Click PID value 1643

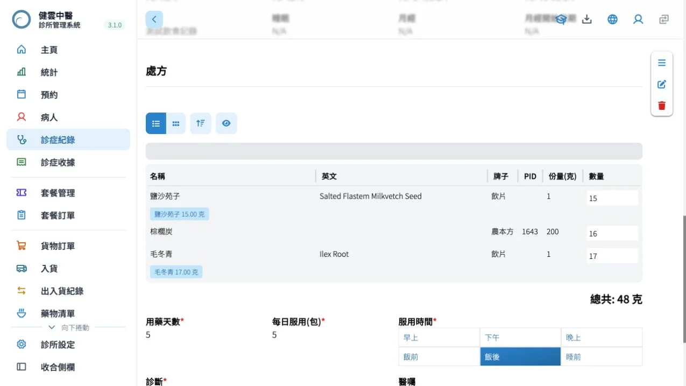[x=530, y=231]
